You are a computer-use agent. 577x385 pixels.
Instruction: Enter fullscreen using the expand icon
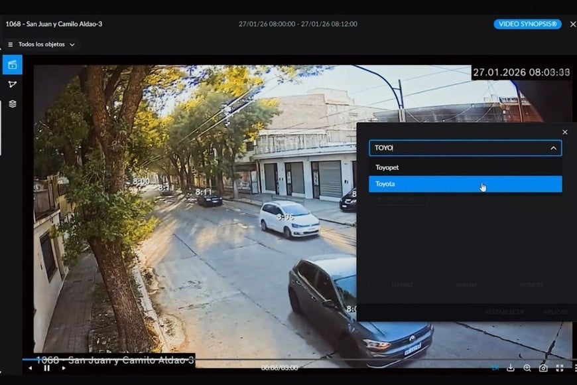pos(559,367)
